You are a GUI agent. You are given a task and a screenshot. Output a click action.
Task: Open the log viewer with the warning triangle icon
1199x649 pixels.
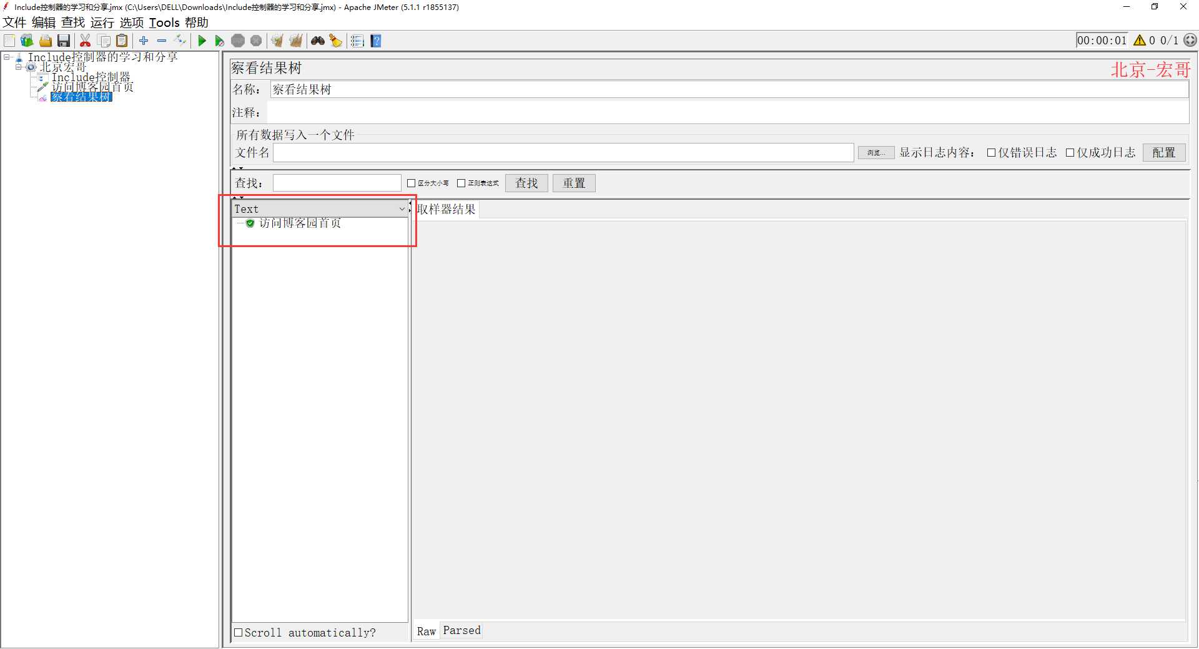coord(1140,40)
